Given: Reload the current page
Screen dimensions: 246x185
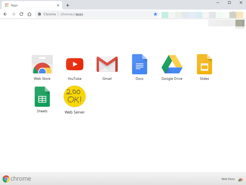Looking at the screenshot, I should (21, 14).
